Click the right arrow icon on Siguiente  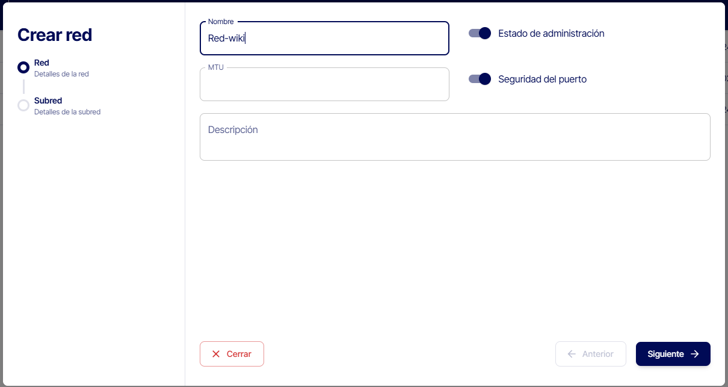695,354
